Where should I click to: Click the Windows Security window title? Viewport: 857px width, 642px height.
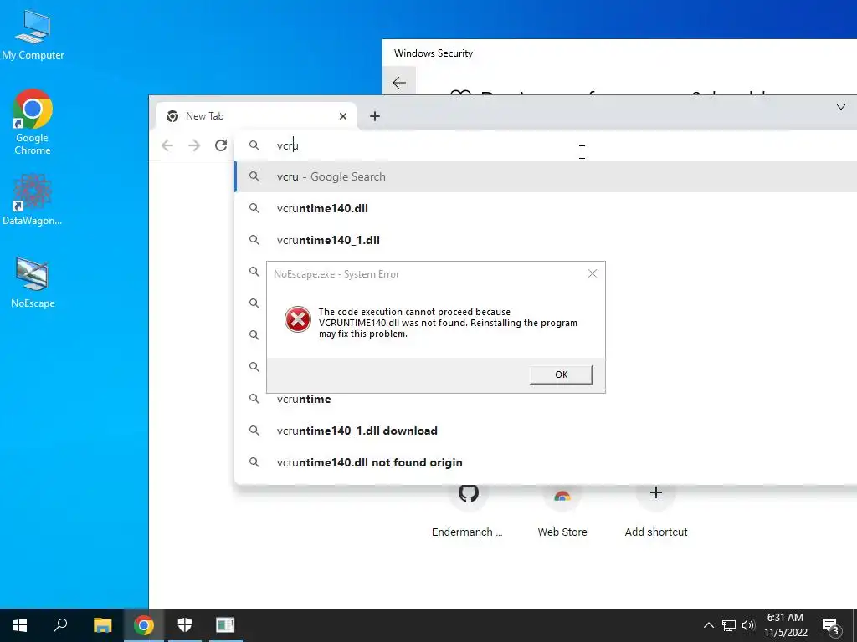[x=433, y=53]
